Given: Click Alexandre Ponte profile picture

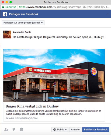Looking at the screenshot, I should point(7,35).
